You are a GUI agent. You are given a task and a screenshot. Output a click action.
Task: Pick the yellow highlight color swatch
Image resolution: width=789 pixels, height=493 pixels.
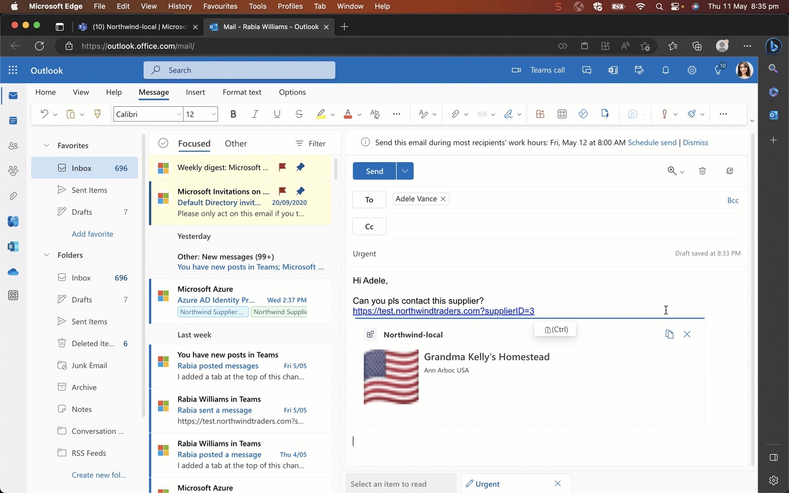click(321, 114)
